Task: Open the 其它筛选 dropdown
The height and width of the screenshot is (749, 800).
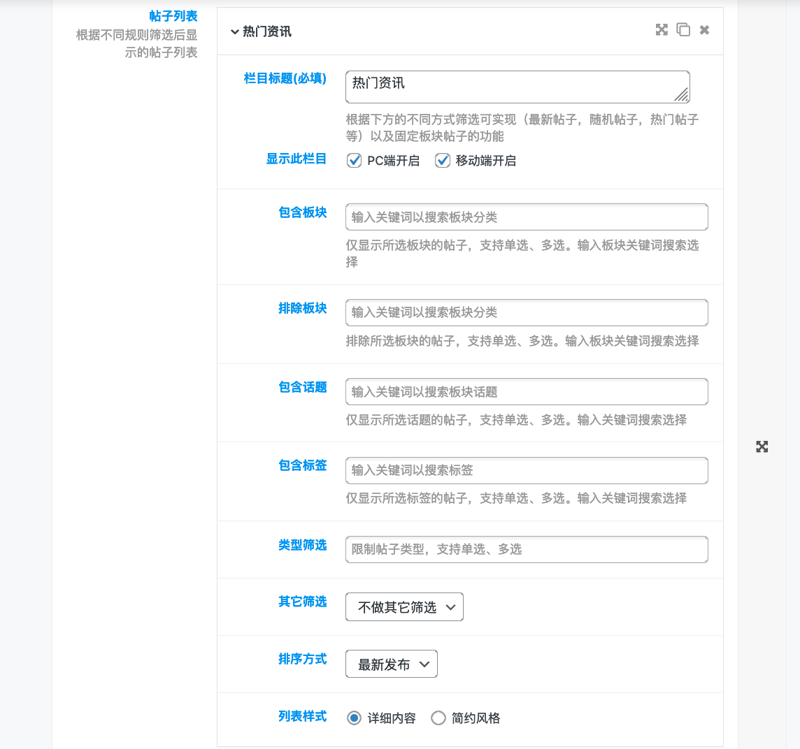Action: coord(404,606)
